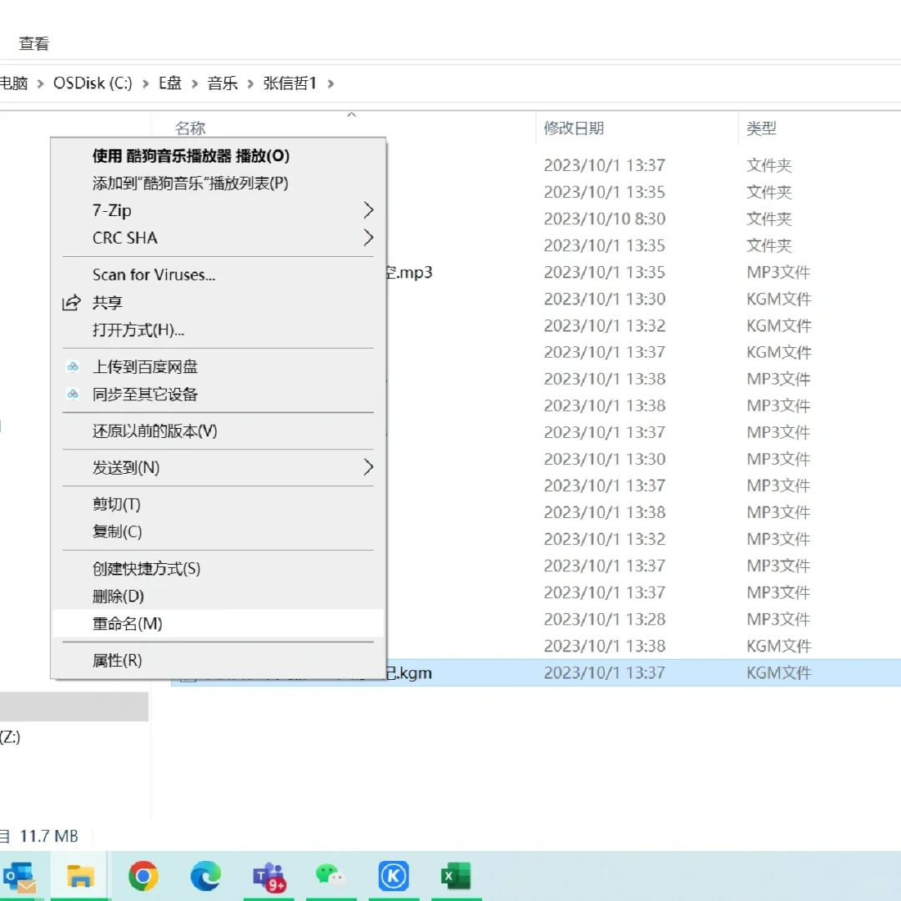901x901 pixels.
Task: Click the 名称 column header to sort
Action: 190,128
